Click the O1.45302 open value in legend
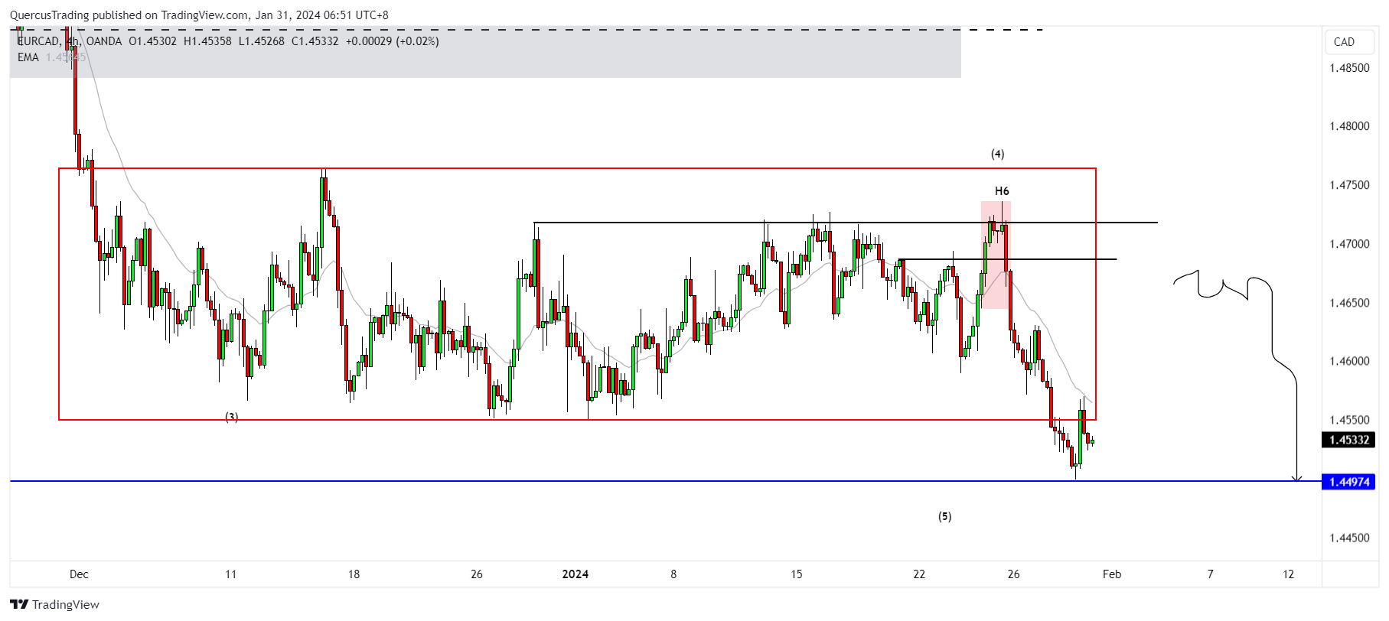 152,41
